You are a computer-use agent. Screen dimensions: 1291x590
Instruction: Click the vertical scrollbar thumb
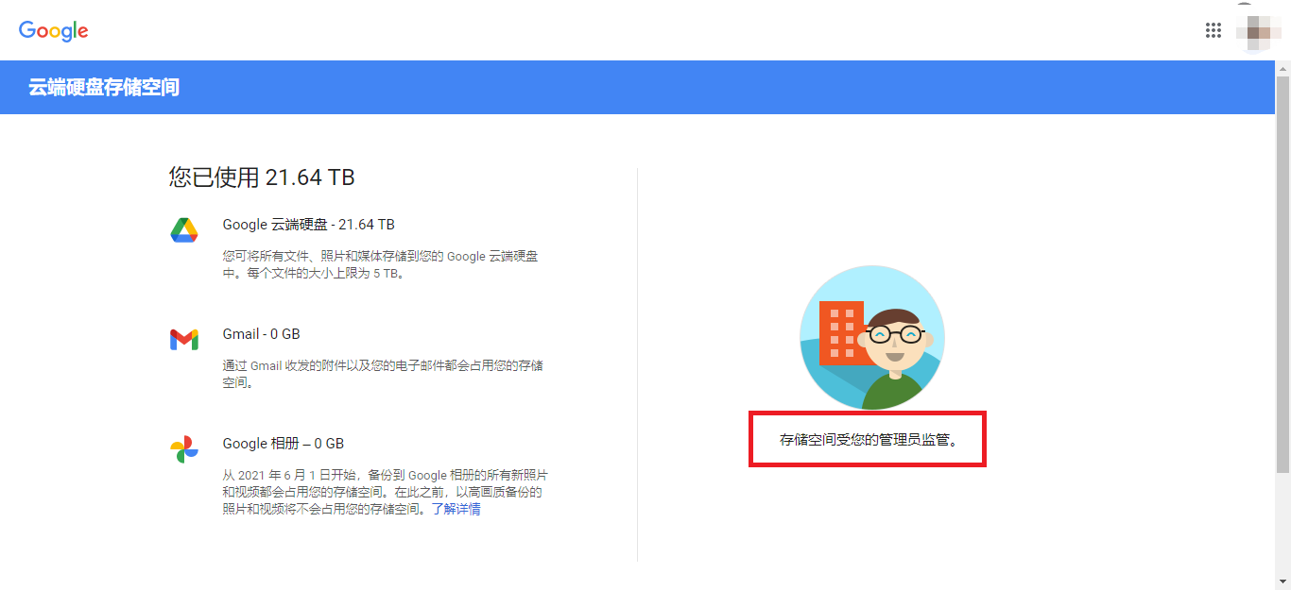tap(1282, 274)
